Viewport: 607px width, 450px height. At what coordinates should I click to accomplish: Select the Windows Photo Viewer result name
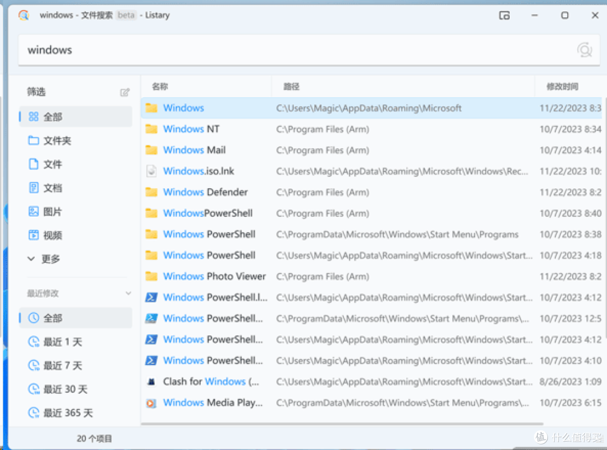click(x=215, y=276)
